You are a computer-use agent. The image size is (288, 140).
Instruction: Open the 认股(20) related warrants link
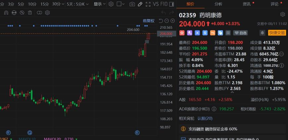tap(205, 118)
